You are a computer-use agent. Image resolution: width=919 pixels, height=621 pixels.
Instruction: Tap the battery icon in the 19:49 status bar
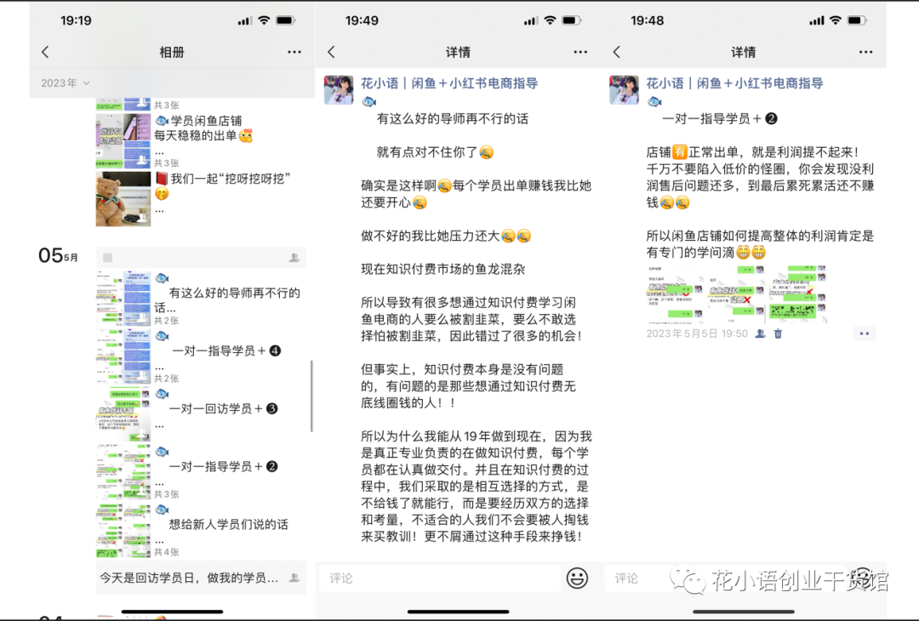tap(572, 20)
